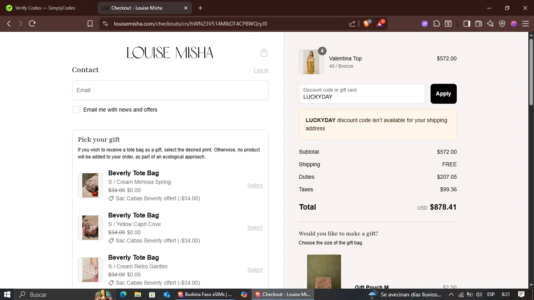Viewport: 534px width, 300px height.
Task: Apply the LUCKYDAY discount code
Action: pyautogui.click(x=443, y=94)
